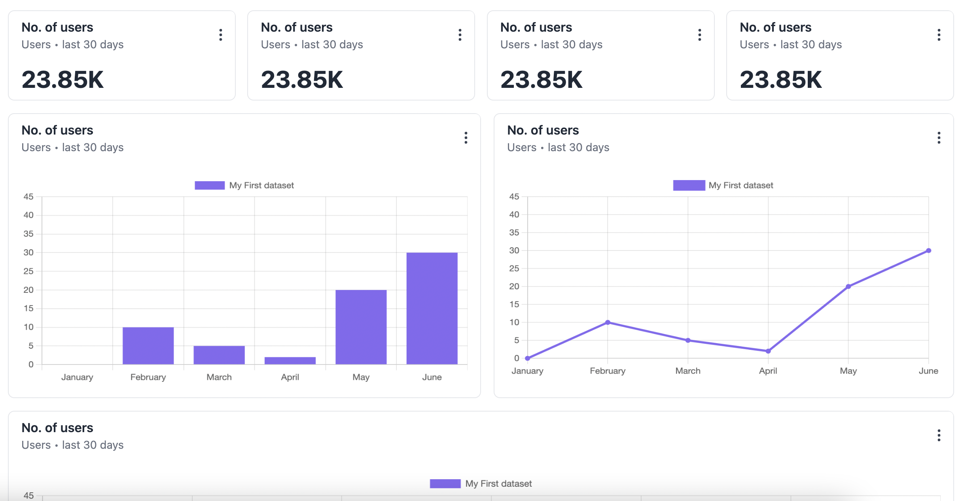This screenshot has width=962, height=501.
Task: Toggle bottom chart's My First dataset legend
Action: (498, 484)
